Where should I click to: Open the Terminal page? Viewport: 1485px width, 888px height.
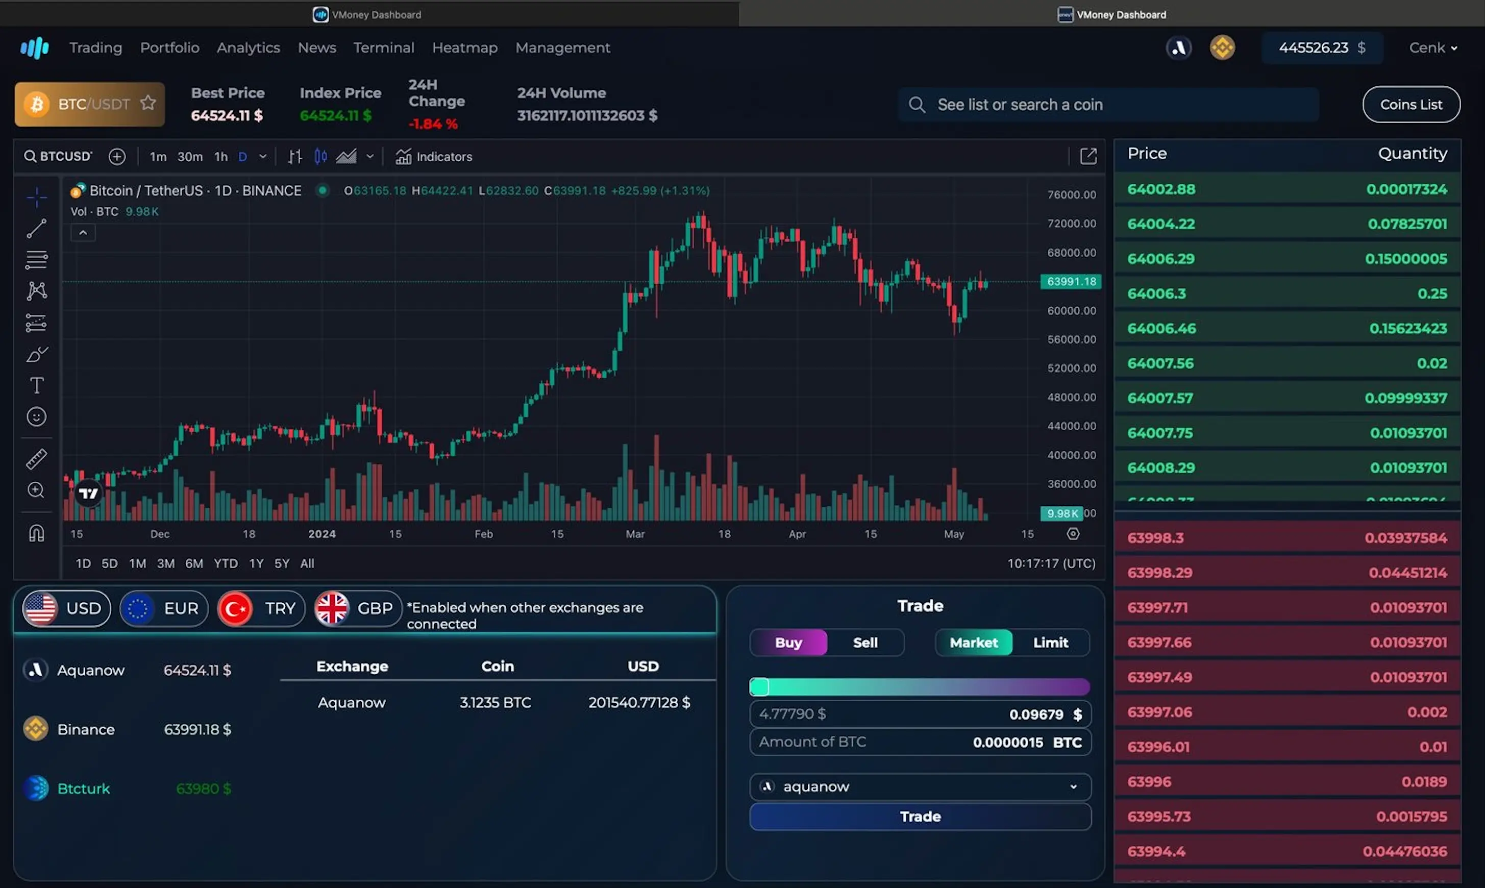coord(384,48)
